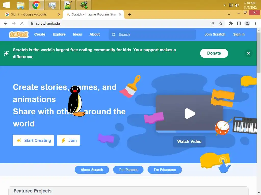
Task: Open the Create page
Action: coord(40,34)
